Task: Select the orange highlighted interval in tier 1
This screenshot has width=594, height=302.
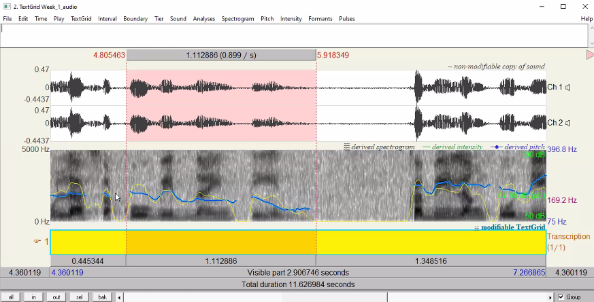Action: tap(221, 242)
